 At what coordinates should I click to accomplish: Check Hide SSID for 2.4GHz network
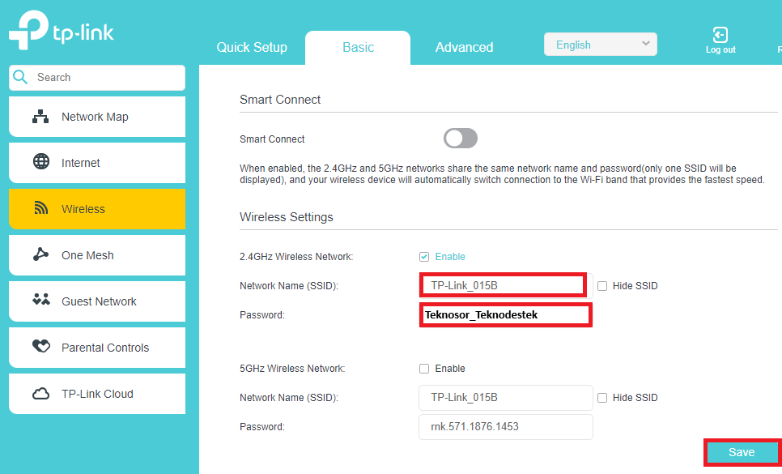tap(602, 284)
